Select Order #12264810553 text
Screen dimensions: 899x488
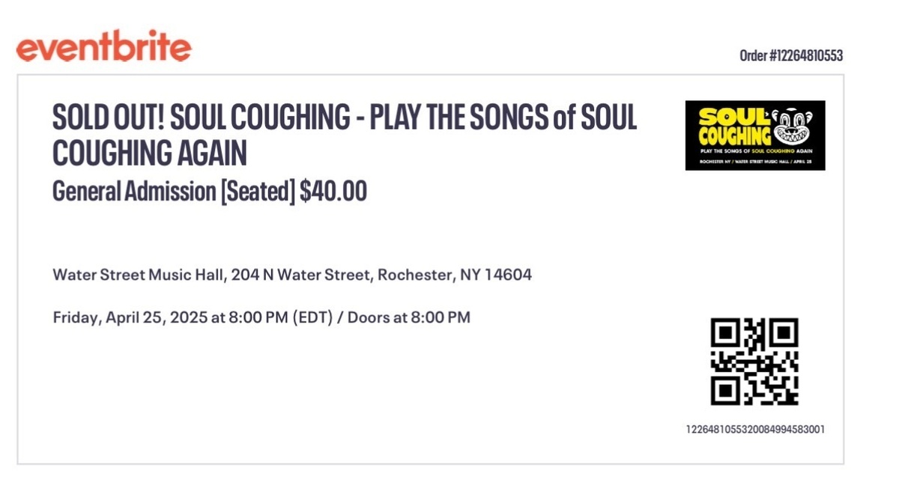coord(791,56)
